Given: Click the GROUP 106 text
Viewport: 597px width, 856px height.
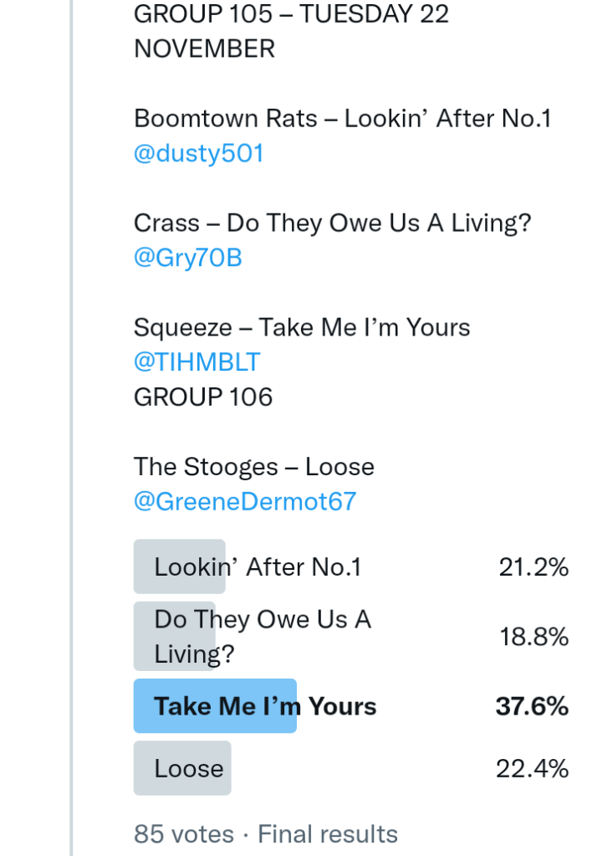Looking at the screenshot, I should tap(203, 396).
